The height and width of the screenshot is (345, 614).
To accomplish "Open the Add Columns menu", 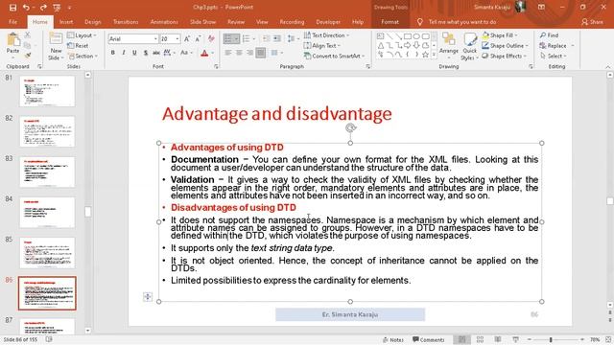I will click(276, 53).
